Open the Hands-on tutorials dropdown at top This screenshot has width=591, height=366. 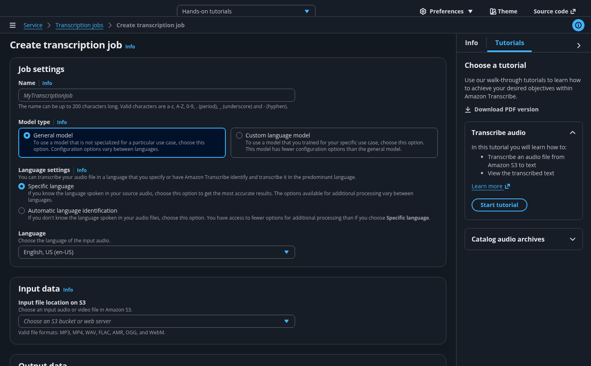pos(246,11)
